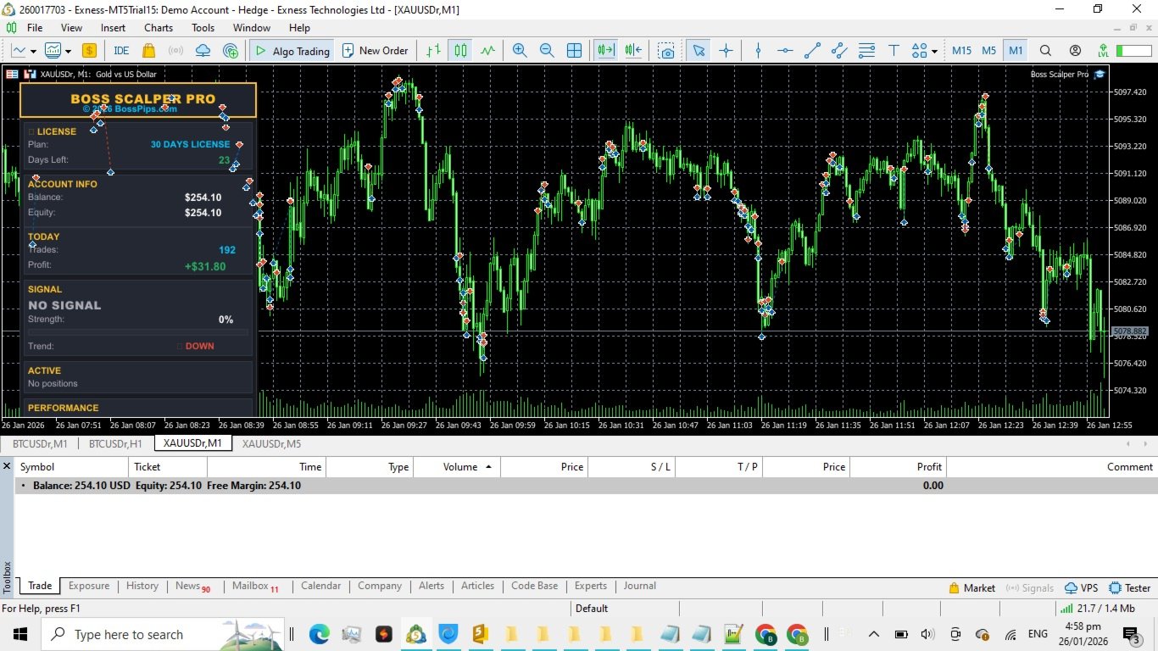The height and width of the screenshot is (651, 1158).
Task: Click the chart screenshot camera icon
Action: coord(667,51)
